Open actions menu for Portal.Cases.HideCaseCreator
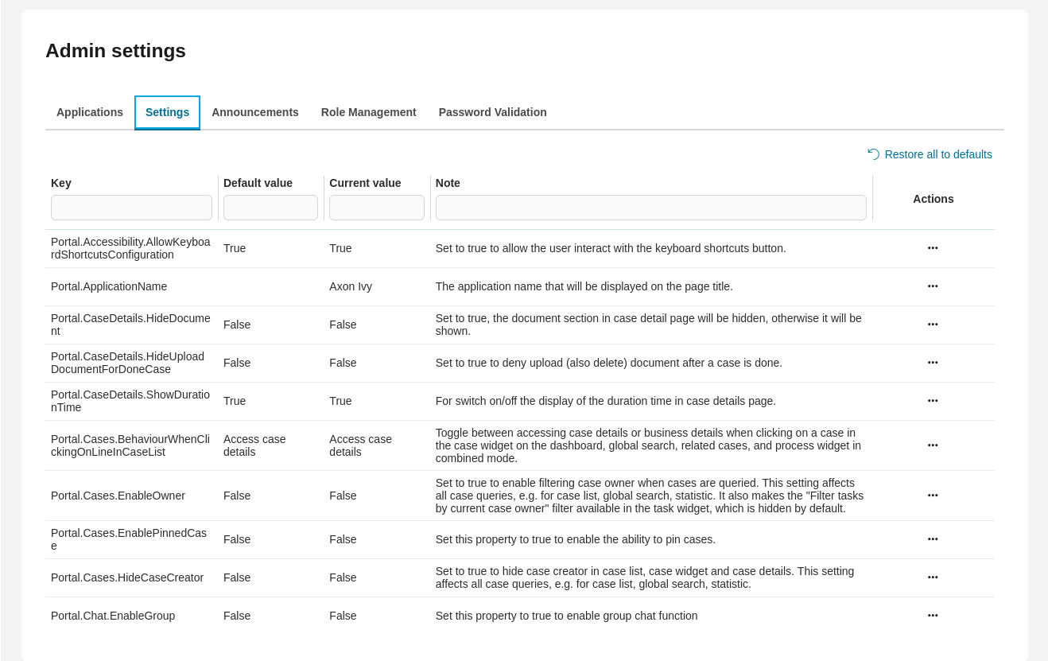The image size is (1048, 661). 932,577
